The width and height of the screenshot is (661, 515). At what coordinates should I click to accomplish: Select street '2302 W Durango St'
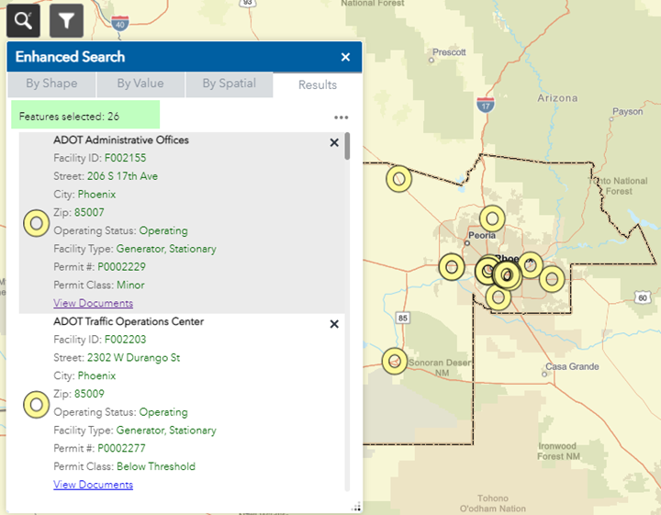point(134,358)
